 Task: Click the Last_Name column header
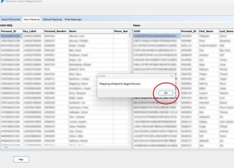click(x=226, y=31)
